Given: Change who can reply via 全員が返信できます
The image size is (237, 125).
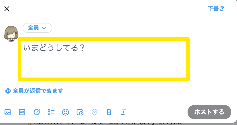Looking at the screenshot, I should coord(38,91).
